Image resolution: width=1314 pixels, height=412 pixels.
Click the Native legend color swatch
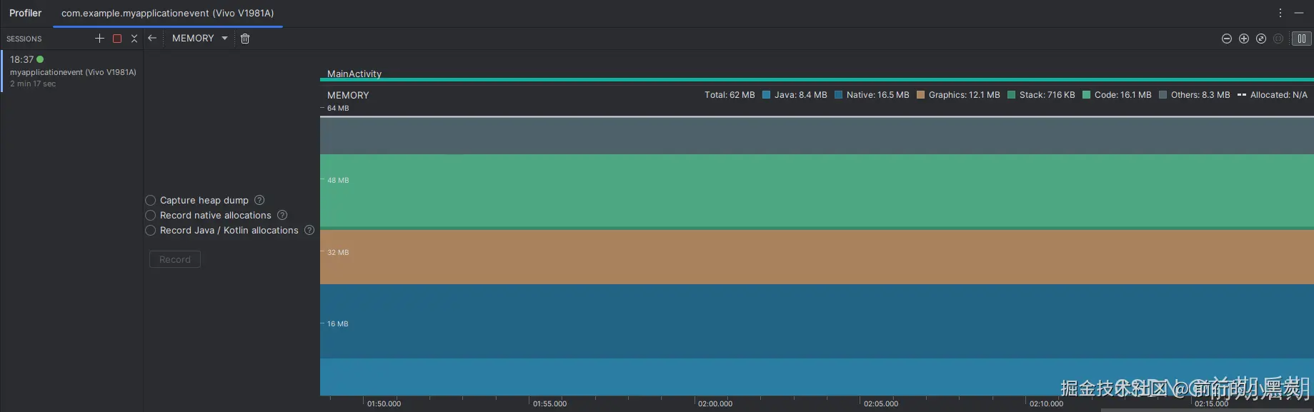[x=838, y=95]
